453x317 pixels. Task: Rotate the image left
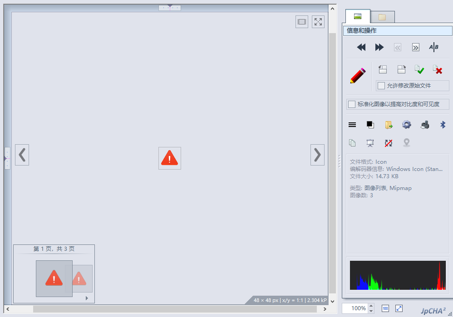[x=383, y=69]
